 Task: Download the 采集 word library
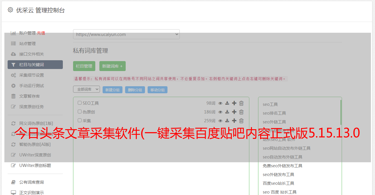[x=227, y=121]
